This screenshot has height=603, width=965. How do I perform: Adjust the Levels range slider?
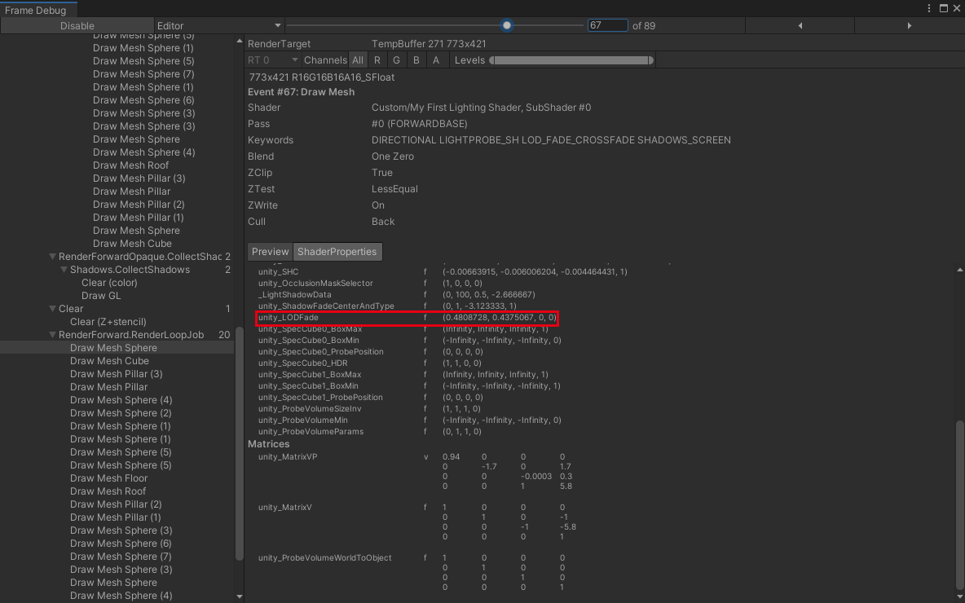click(x=571, y=59)
